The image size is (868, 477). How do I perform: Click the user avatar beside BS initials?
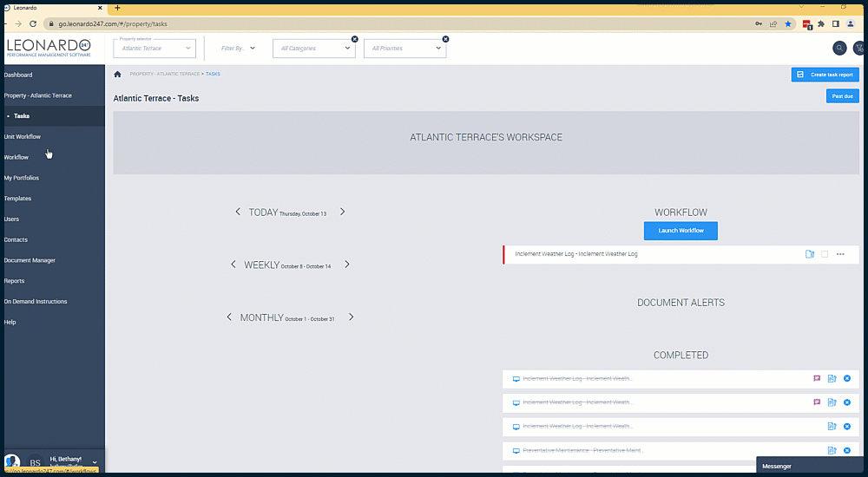point(12,462)
